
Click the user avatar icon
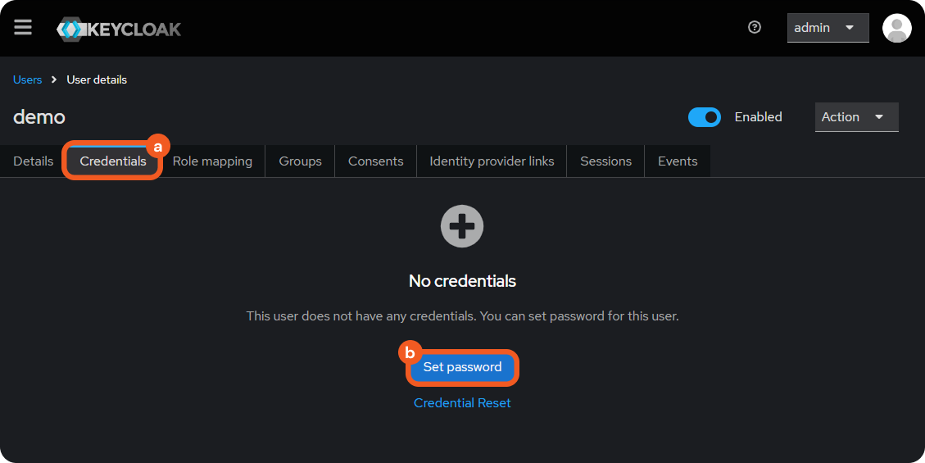coord(896,28)
